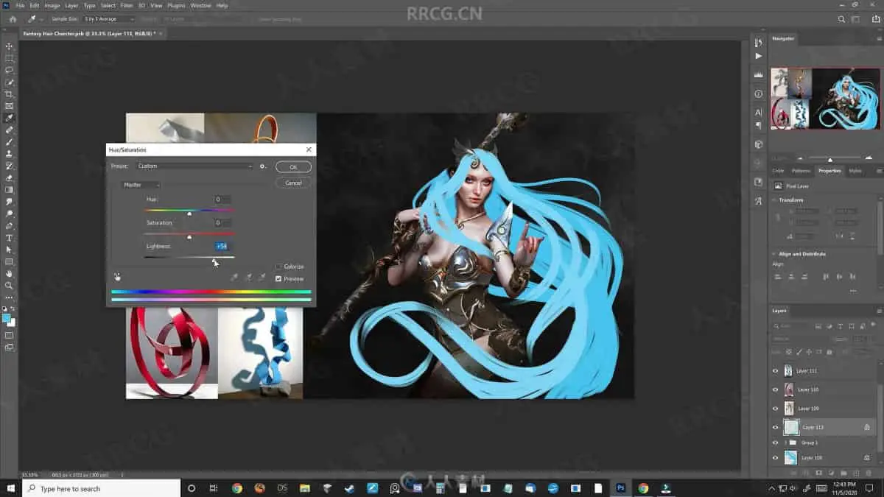
Task: Open the Layer menu
Action: click(x=71, y=5)
